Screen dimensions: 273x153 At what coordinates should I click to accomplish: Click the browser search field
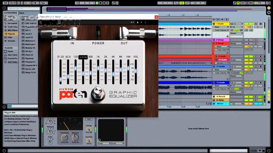pyautogui.click(x=23, y=9)
